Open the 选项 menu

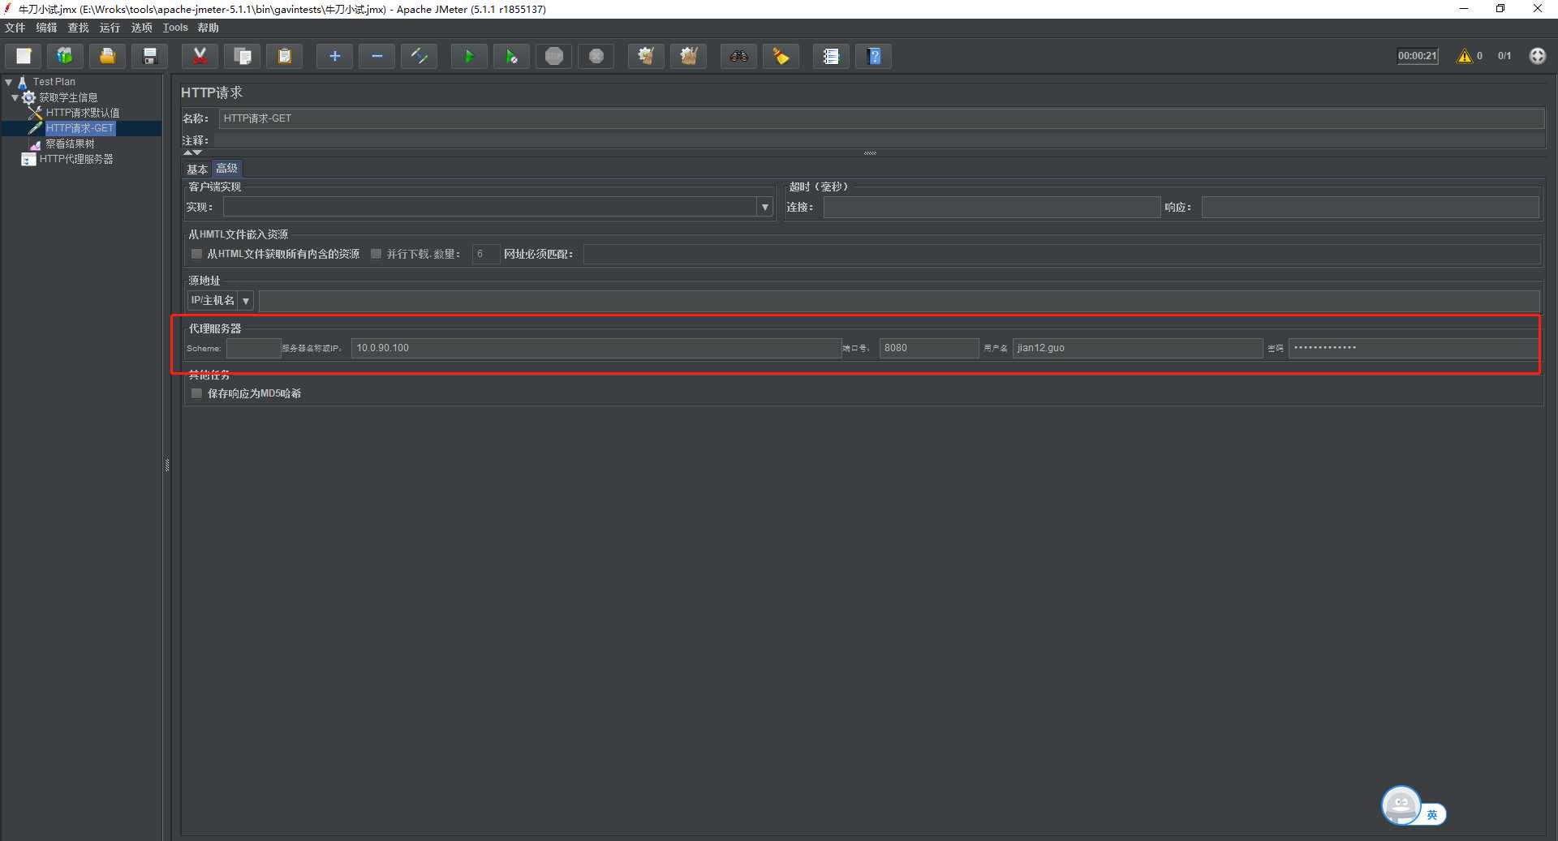point(141,28)
